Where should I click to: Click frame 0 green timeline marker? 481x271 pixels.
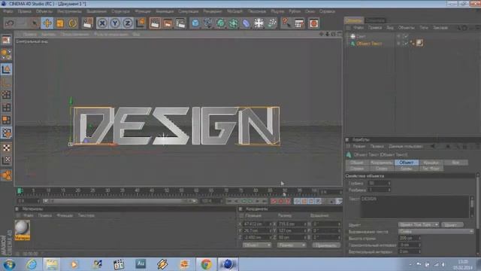pos(20,190)
